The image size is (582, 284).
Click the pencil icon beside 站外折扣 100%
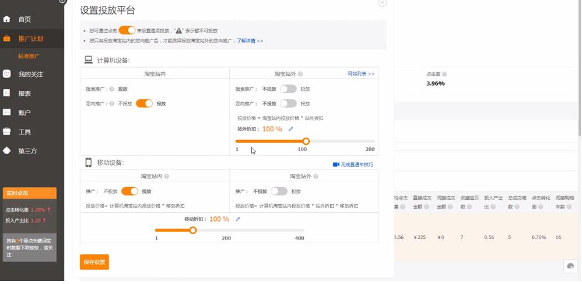pos(291,129)
